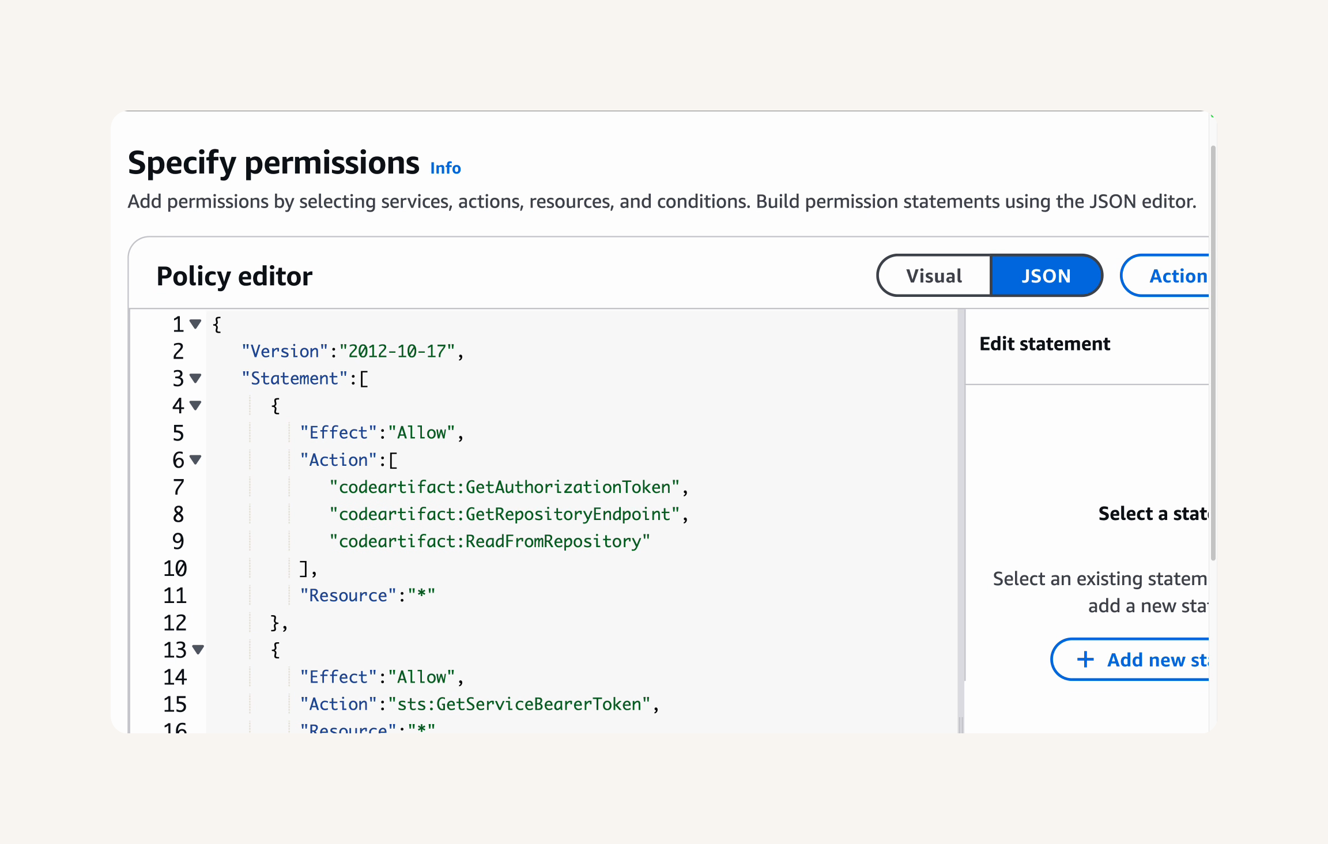Viewport: 1328px width, 844px height.
Task: Click the Policy editor heading
Action: [x=235, y=276]
